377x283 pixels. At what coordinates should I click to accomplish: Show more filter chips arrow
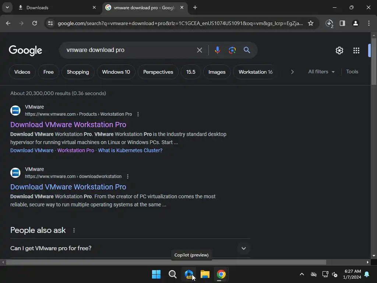[x=292, y=72]
